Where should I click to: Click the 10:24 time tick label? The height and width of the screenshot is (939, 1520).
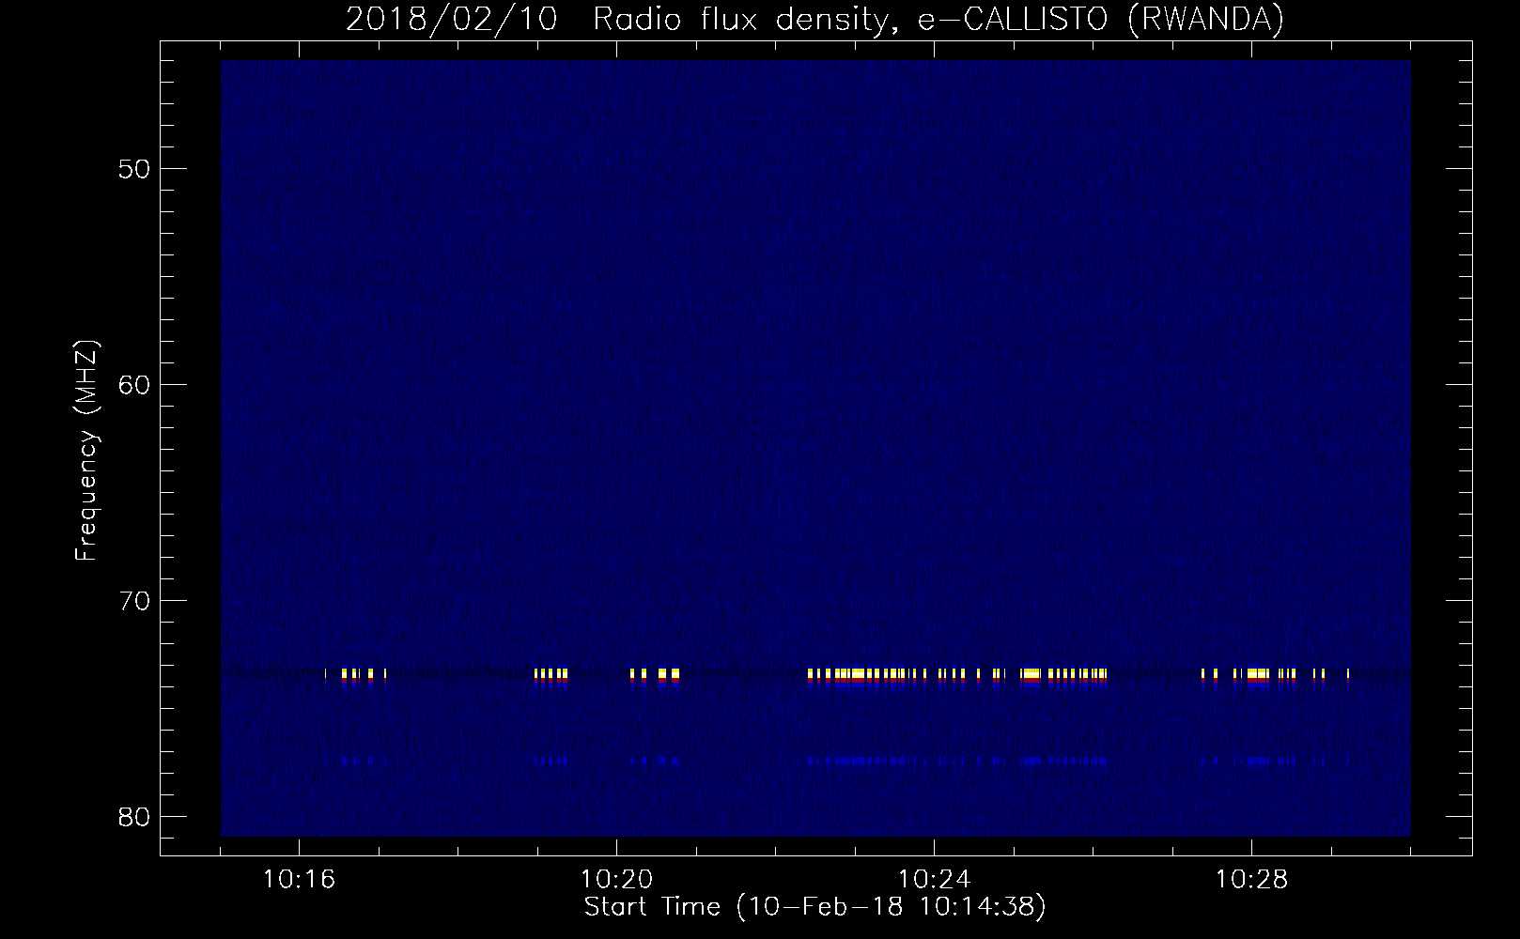click(935, 880)
